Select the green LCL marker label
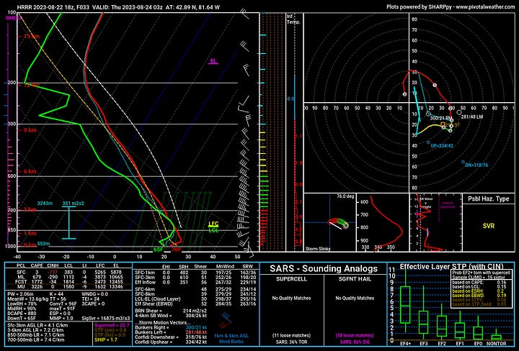The width and height of the screenshot is (519, 351). (x=213, y=230)
